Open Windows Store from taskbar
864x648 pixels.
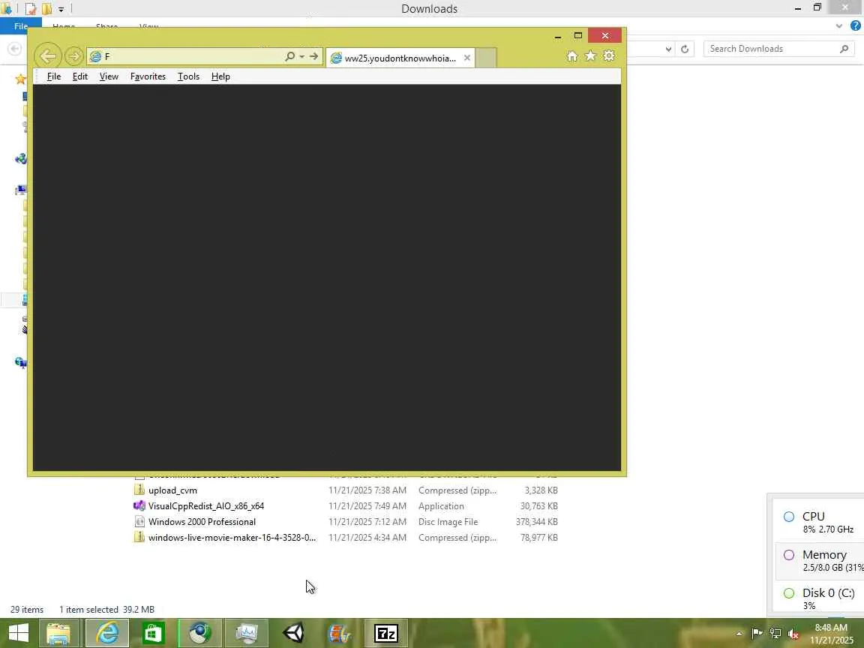[x=153, y=633]
